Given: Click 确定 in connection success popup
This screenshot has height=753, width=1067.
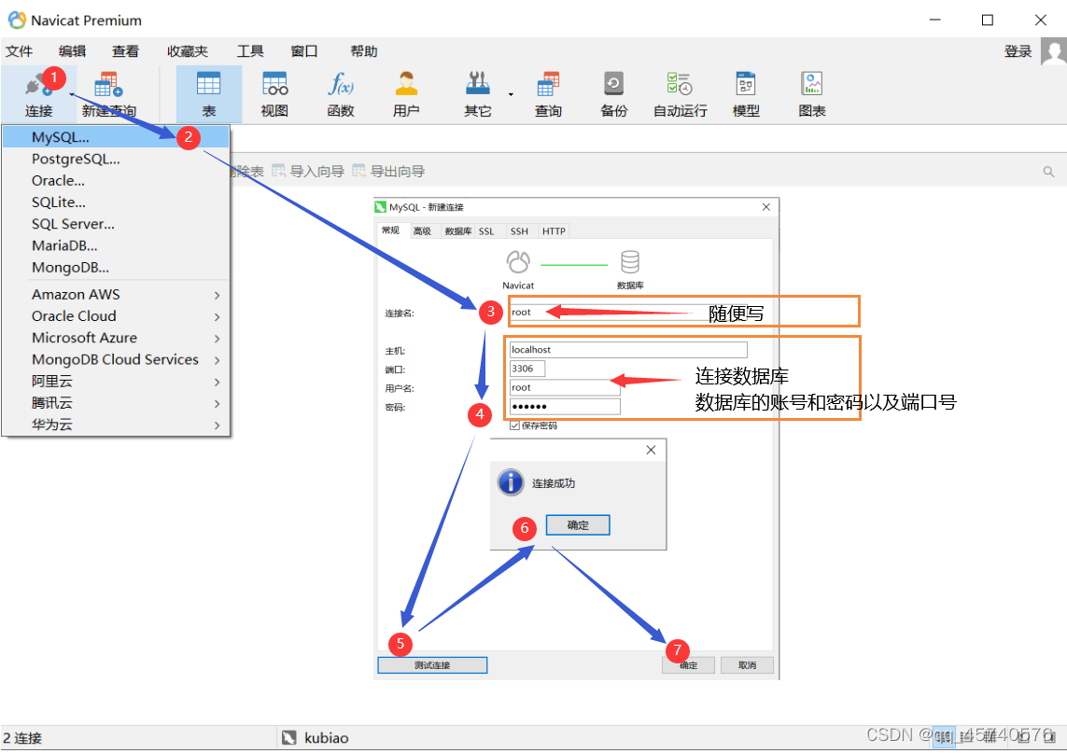Looking at the screenshot, I should click(x=578, y=525).
